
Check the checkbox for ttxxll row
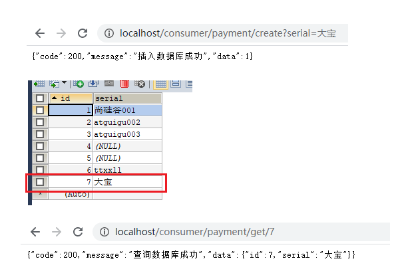click(40, 170)
